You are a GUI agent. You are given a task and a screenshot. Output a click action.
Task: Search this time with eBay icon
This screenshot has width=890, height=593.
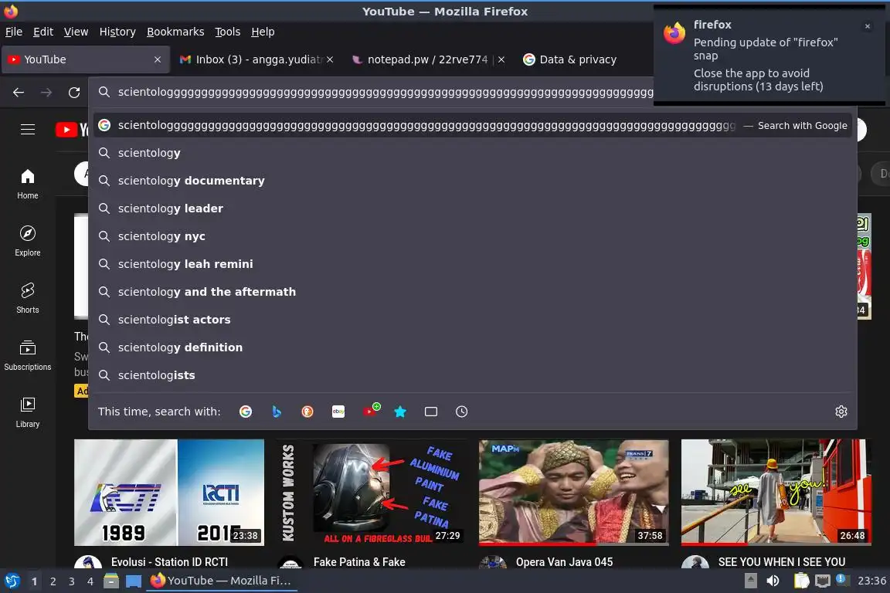(338, 412)
